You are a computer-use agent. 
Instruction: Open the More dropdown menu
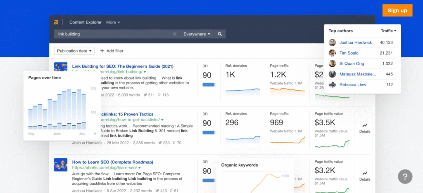pos(113,22)
